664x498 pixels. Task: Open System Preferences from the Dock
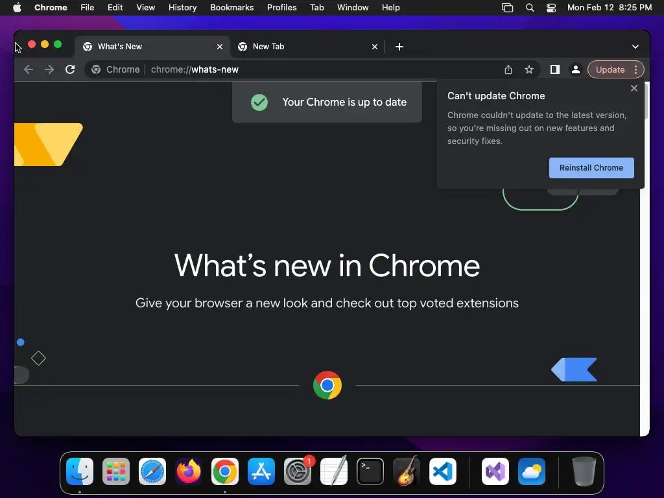pos(297,471)
